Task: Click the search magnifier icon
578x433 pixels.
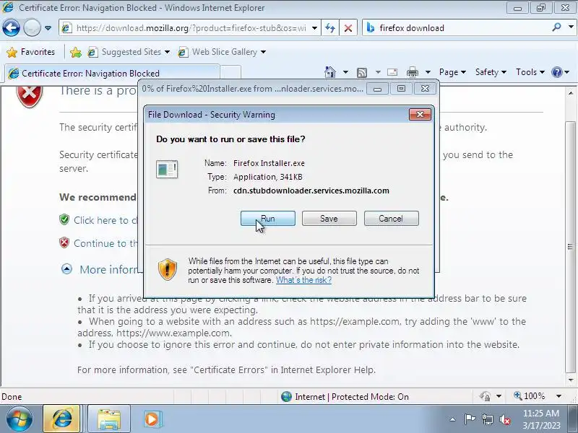Action: coord(556,27)
